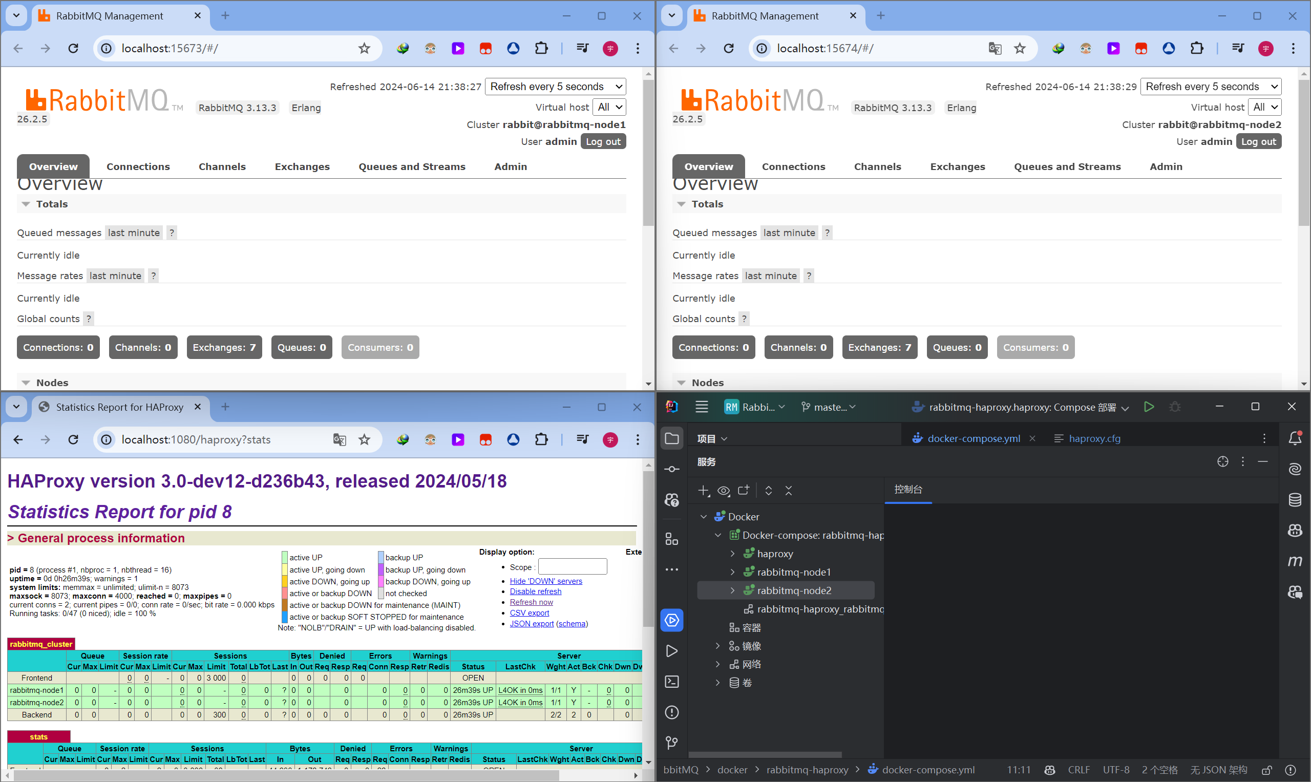Click into the Scope input field
The image size is (1311, 782).
click(572, 567)
